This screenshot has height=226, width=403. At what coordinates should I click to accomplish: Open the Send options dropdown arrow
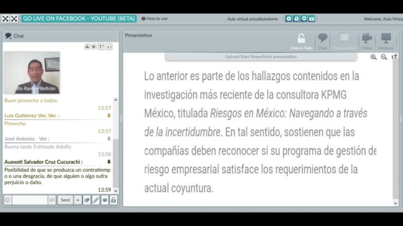click(78, 200)
